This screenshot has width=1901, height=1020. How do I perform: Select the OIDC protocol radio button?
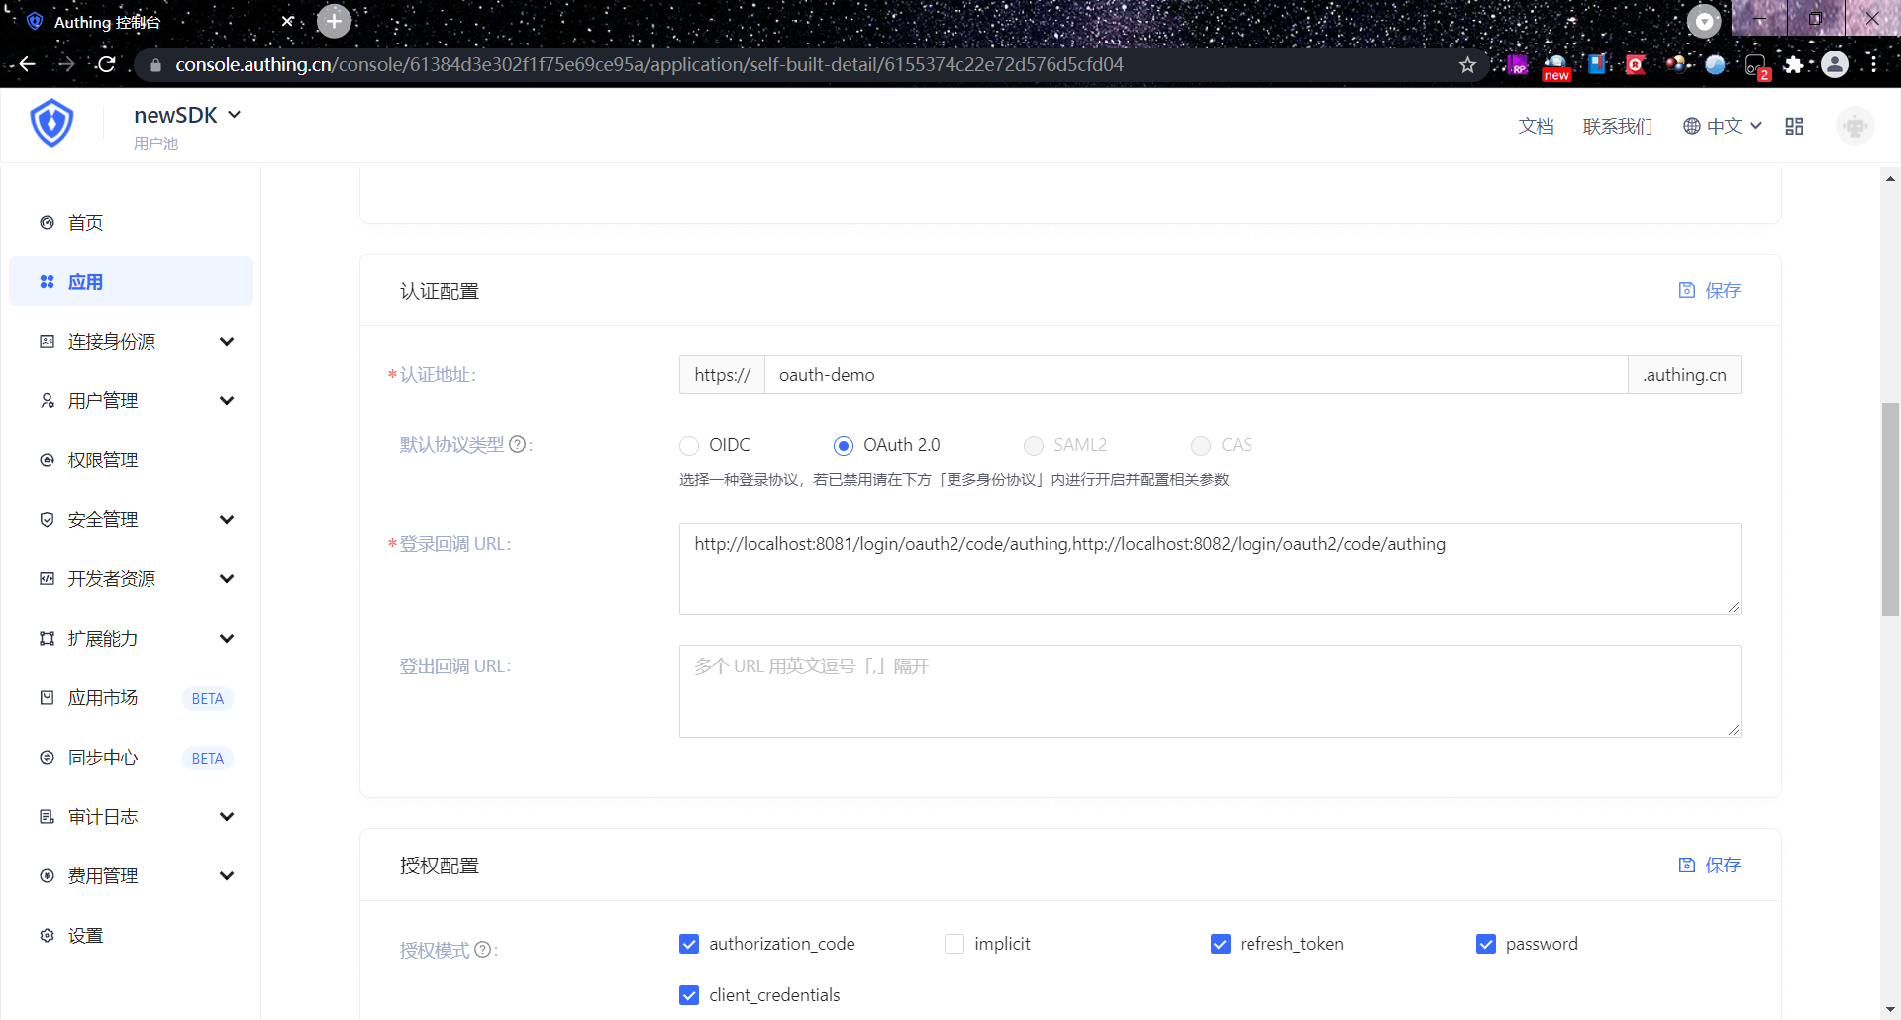click(x=689, y=445)
